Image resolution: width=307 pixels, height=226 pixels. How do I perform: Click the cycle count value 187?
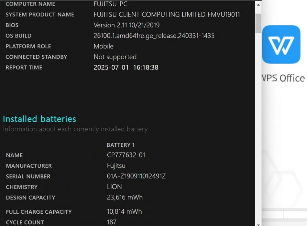click(x=112, y=222)
